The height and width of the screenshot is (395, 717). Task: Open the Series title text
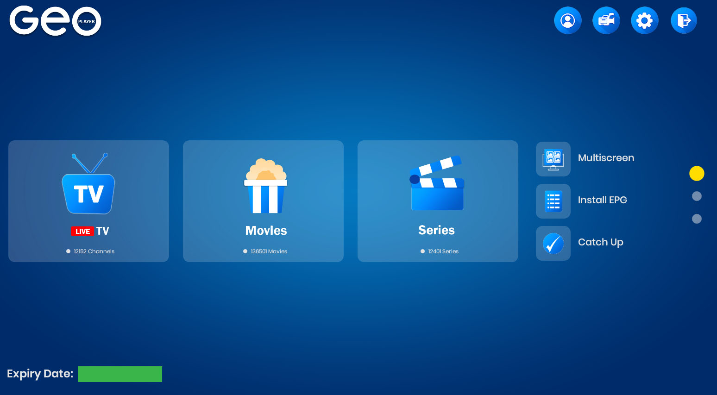click(x=436, y=230)
